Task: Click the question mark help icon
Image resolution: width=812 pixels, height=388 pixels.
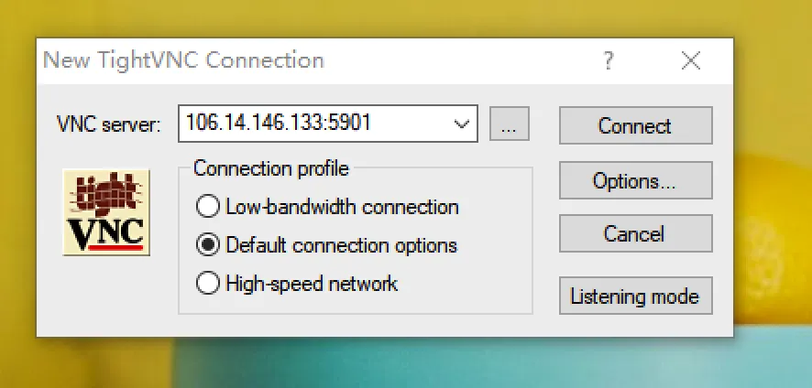Action: [609, 60]
